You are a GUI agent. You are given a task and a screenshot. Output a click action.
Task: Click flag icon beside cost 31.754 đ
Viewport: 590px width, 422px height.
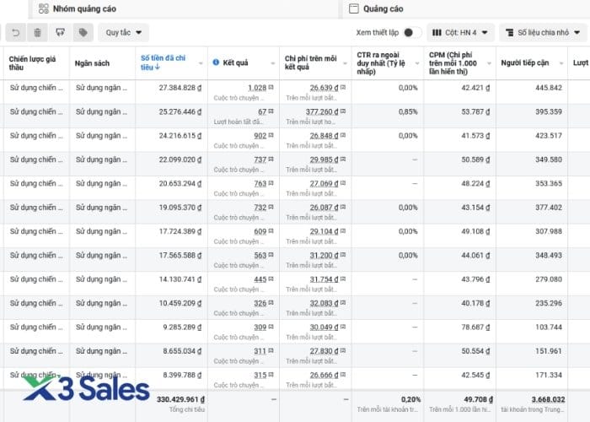pos(343,279)
